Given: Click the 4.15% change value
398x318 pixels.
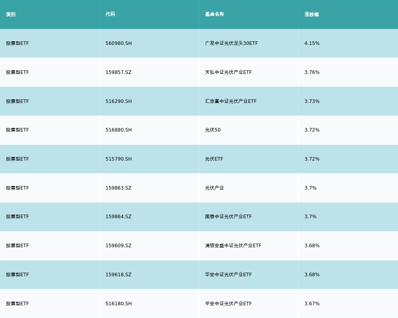Looking at the screenshot, I should [x=312, y=43].
